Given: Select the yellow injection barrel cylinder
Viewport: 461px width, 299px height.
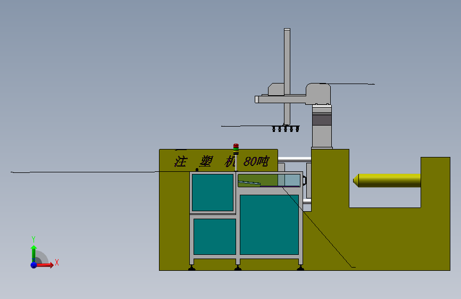Looking at the screenshot, I should click(387, 180).
